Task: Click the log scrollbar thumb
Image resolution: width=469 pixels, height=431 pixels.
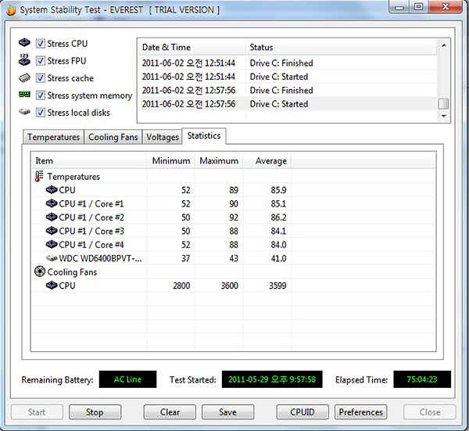Action: click(443, 104)
